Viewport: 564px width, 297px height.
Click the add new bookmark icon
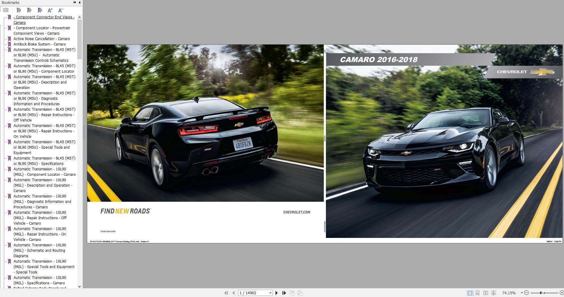(x=29, y=10)
